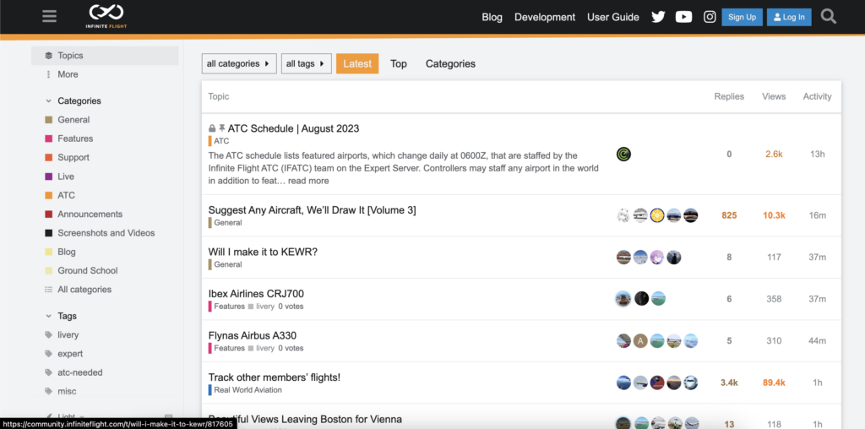The width and height of the screenshot is (865, 429).
Task: Click the livery tag icon in sidebar
Action: [48, 335]
